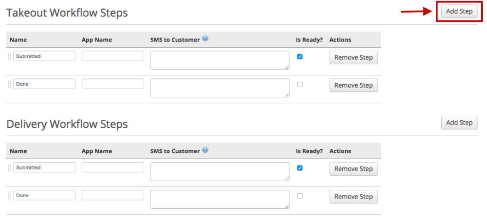The width and height of the screenshot is (487, 220).
Task: Click SMS textarea of Delivery Submitted step
Action: (220, 171)
